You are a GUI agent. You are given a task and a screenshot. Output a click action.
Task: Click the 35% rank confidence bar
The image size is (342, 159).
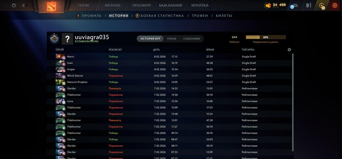(266, 37)
